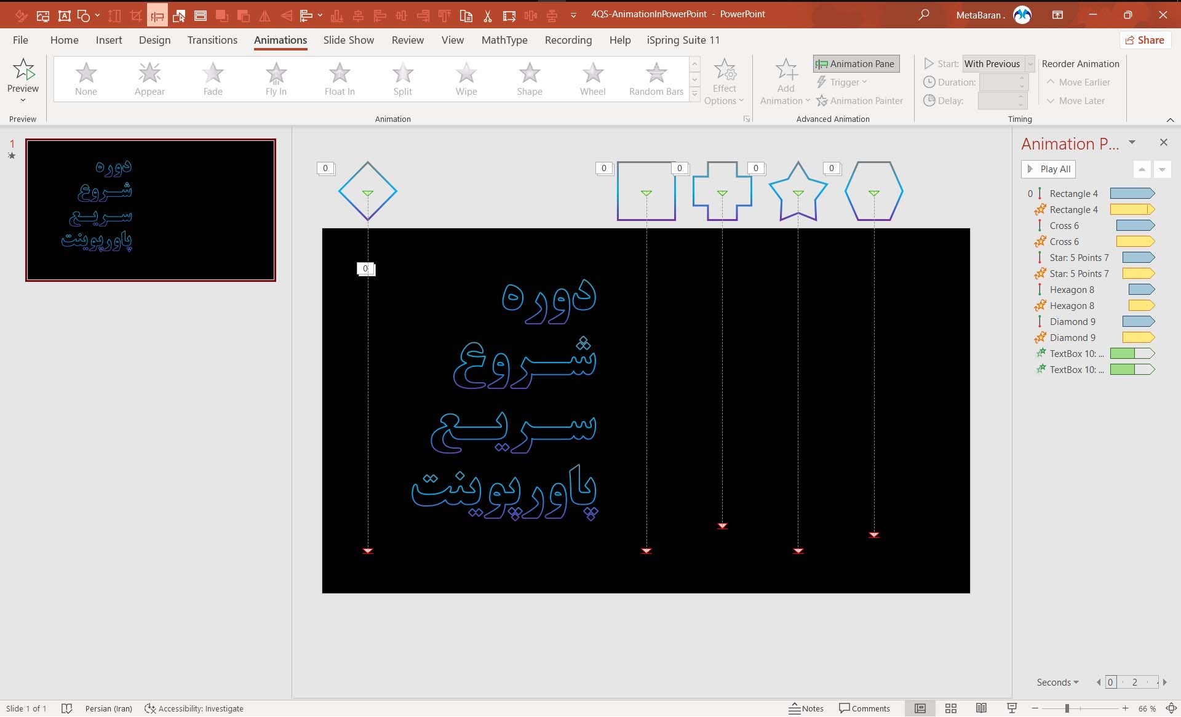Select the Crop tool in quick access toolbar
The height and width of the screenshot is (717, 1181).
(x=136, y=15)
